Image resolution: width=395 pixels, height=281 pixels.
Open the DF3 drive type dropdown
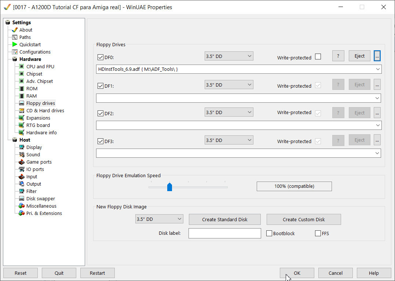coord(229,140)
